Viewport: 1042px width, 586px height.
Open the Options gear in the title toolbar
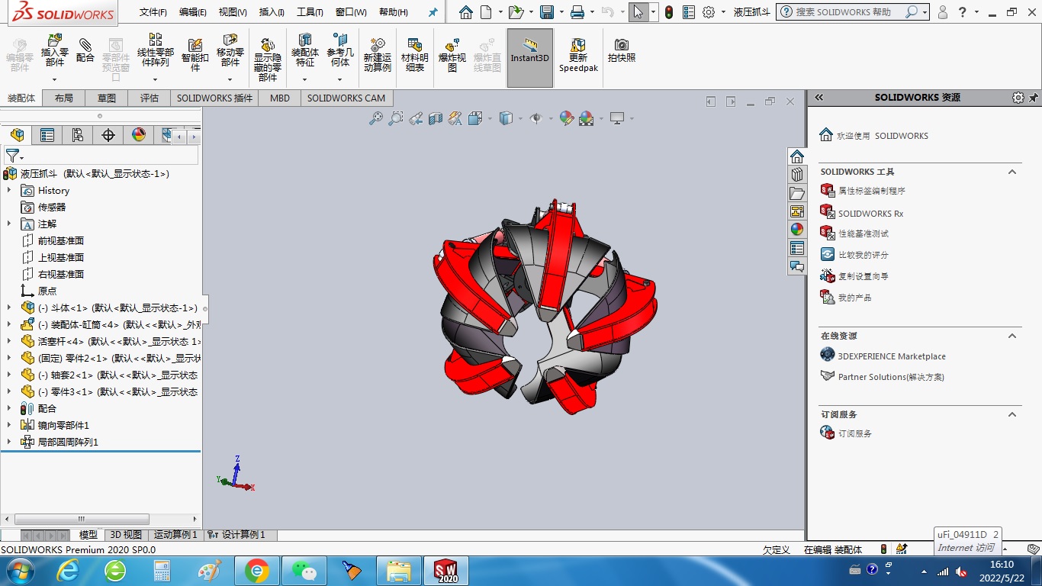709,12
